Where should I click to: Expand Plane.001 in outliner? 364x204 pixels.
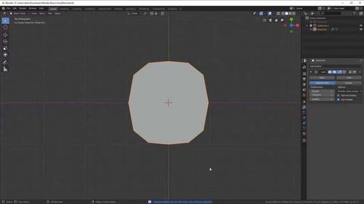pyautogui.click(x=311, y=29)
